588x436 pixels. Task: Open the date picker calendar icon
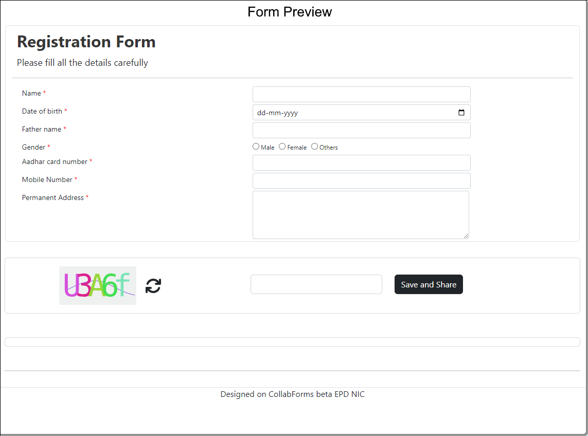[461, 112]
